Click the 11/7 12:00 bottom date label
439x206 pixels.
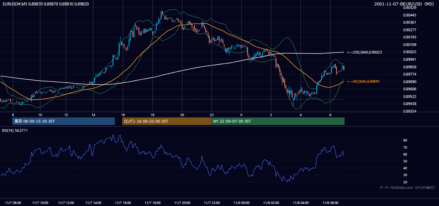pyautogui.click(x=66, y=203)
